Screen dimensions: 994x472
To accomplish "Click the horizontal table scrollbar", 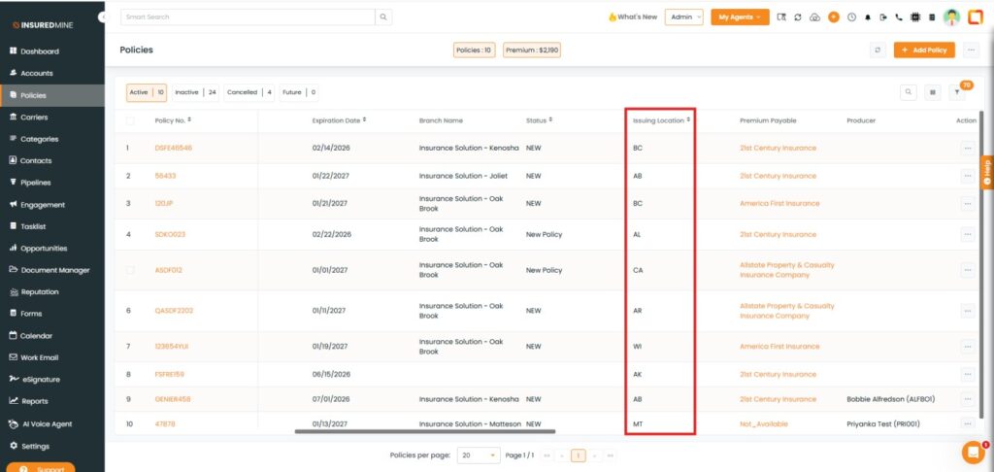I will click(x=425, y=430).
